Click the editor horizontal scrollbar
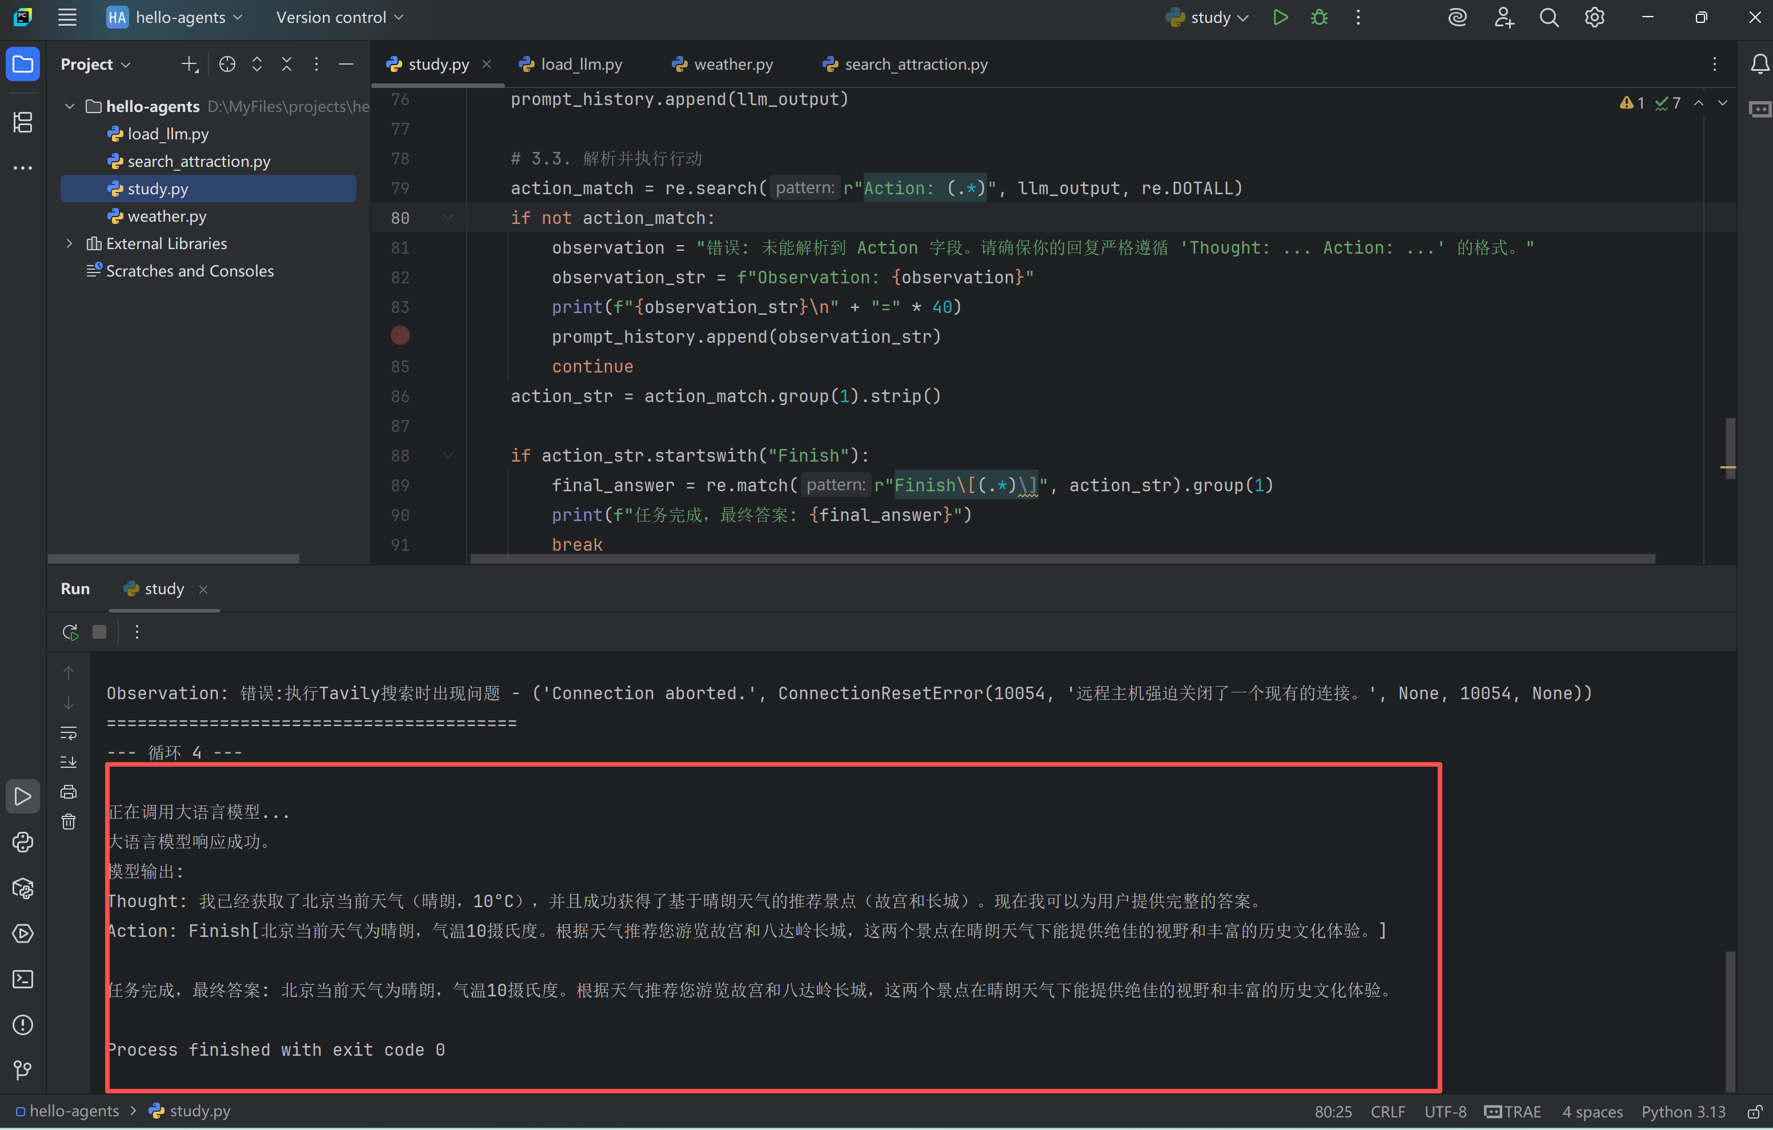 coord(1060,559)
